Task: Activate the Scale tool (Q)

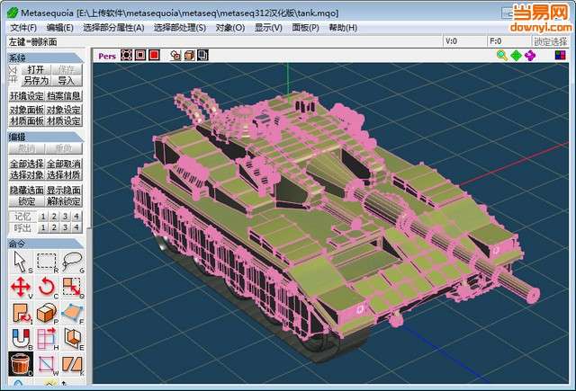Action: (72, 288)
